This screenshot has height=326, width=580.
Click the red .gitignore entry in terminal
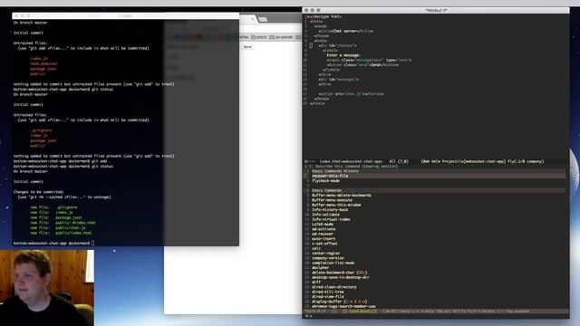point(41,130)
